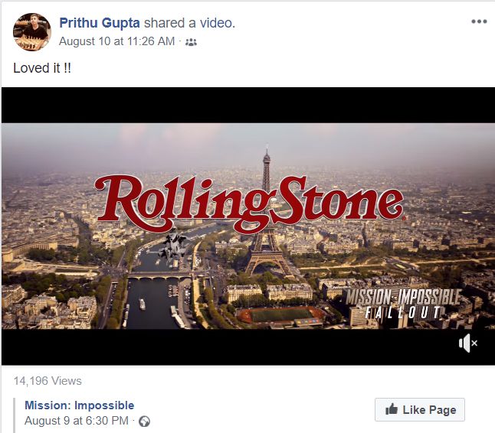Open the post options ellipsis menu
The image size is (495, 433).
pos(479,21)
